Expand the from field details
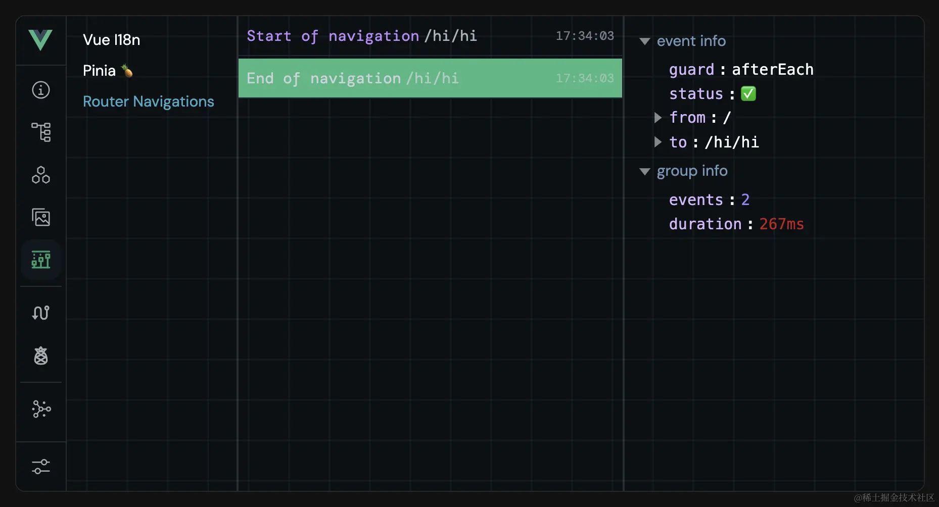939x507 pixels. click(658, 117)
